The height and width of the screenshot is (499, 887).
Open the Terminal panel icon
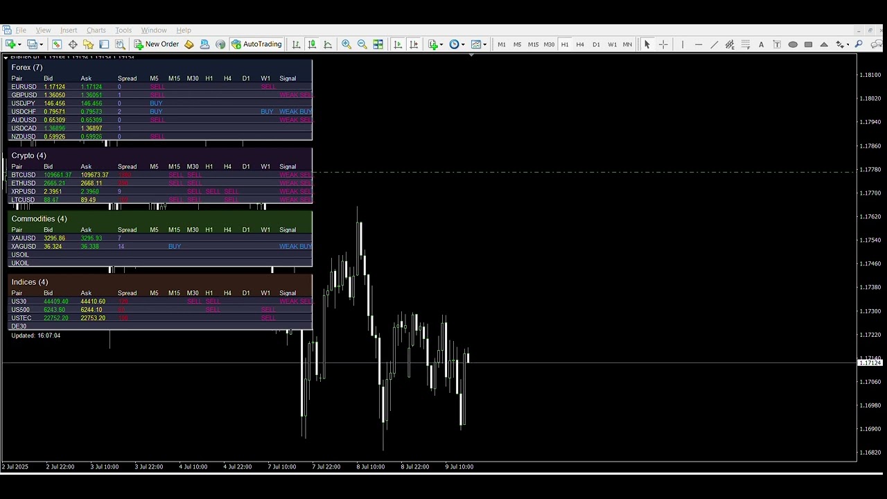104,44
